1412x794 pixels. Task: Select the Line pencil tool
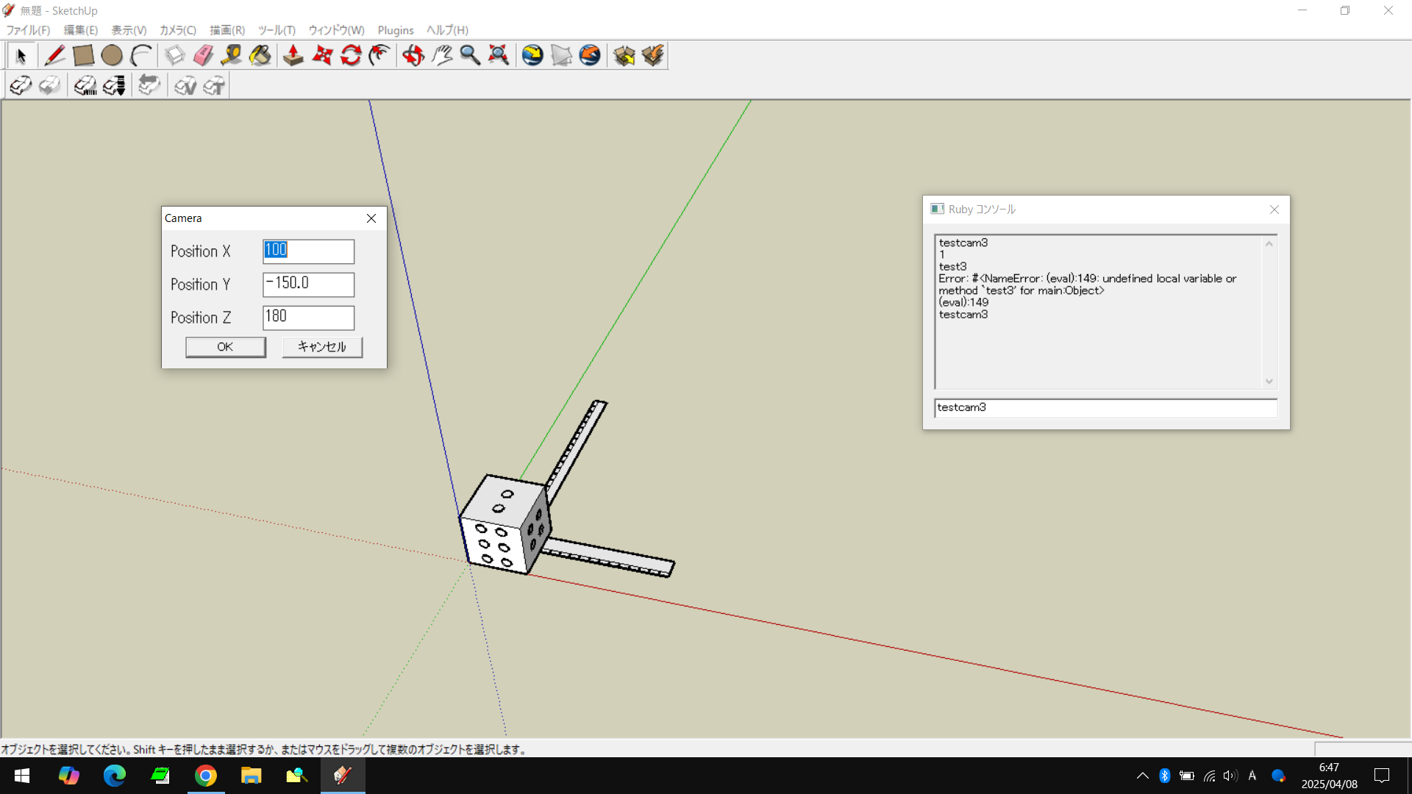click(x=54, y=55)
